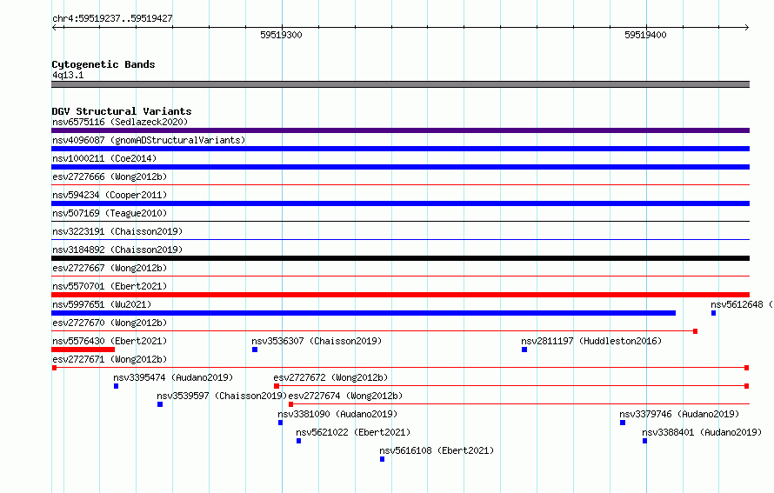Select blue bar under nsv594234 (Cooper2011)
The height and width of the screenshot is (493, 774).
tap(400, 203)
